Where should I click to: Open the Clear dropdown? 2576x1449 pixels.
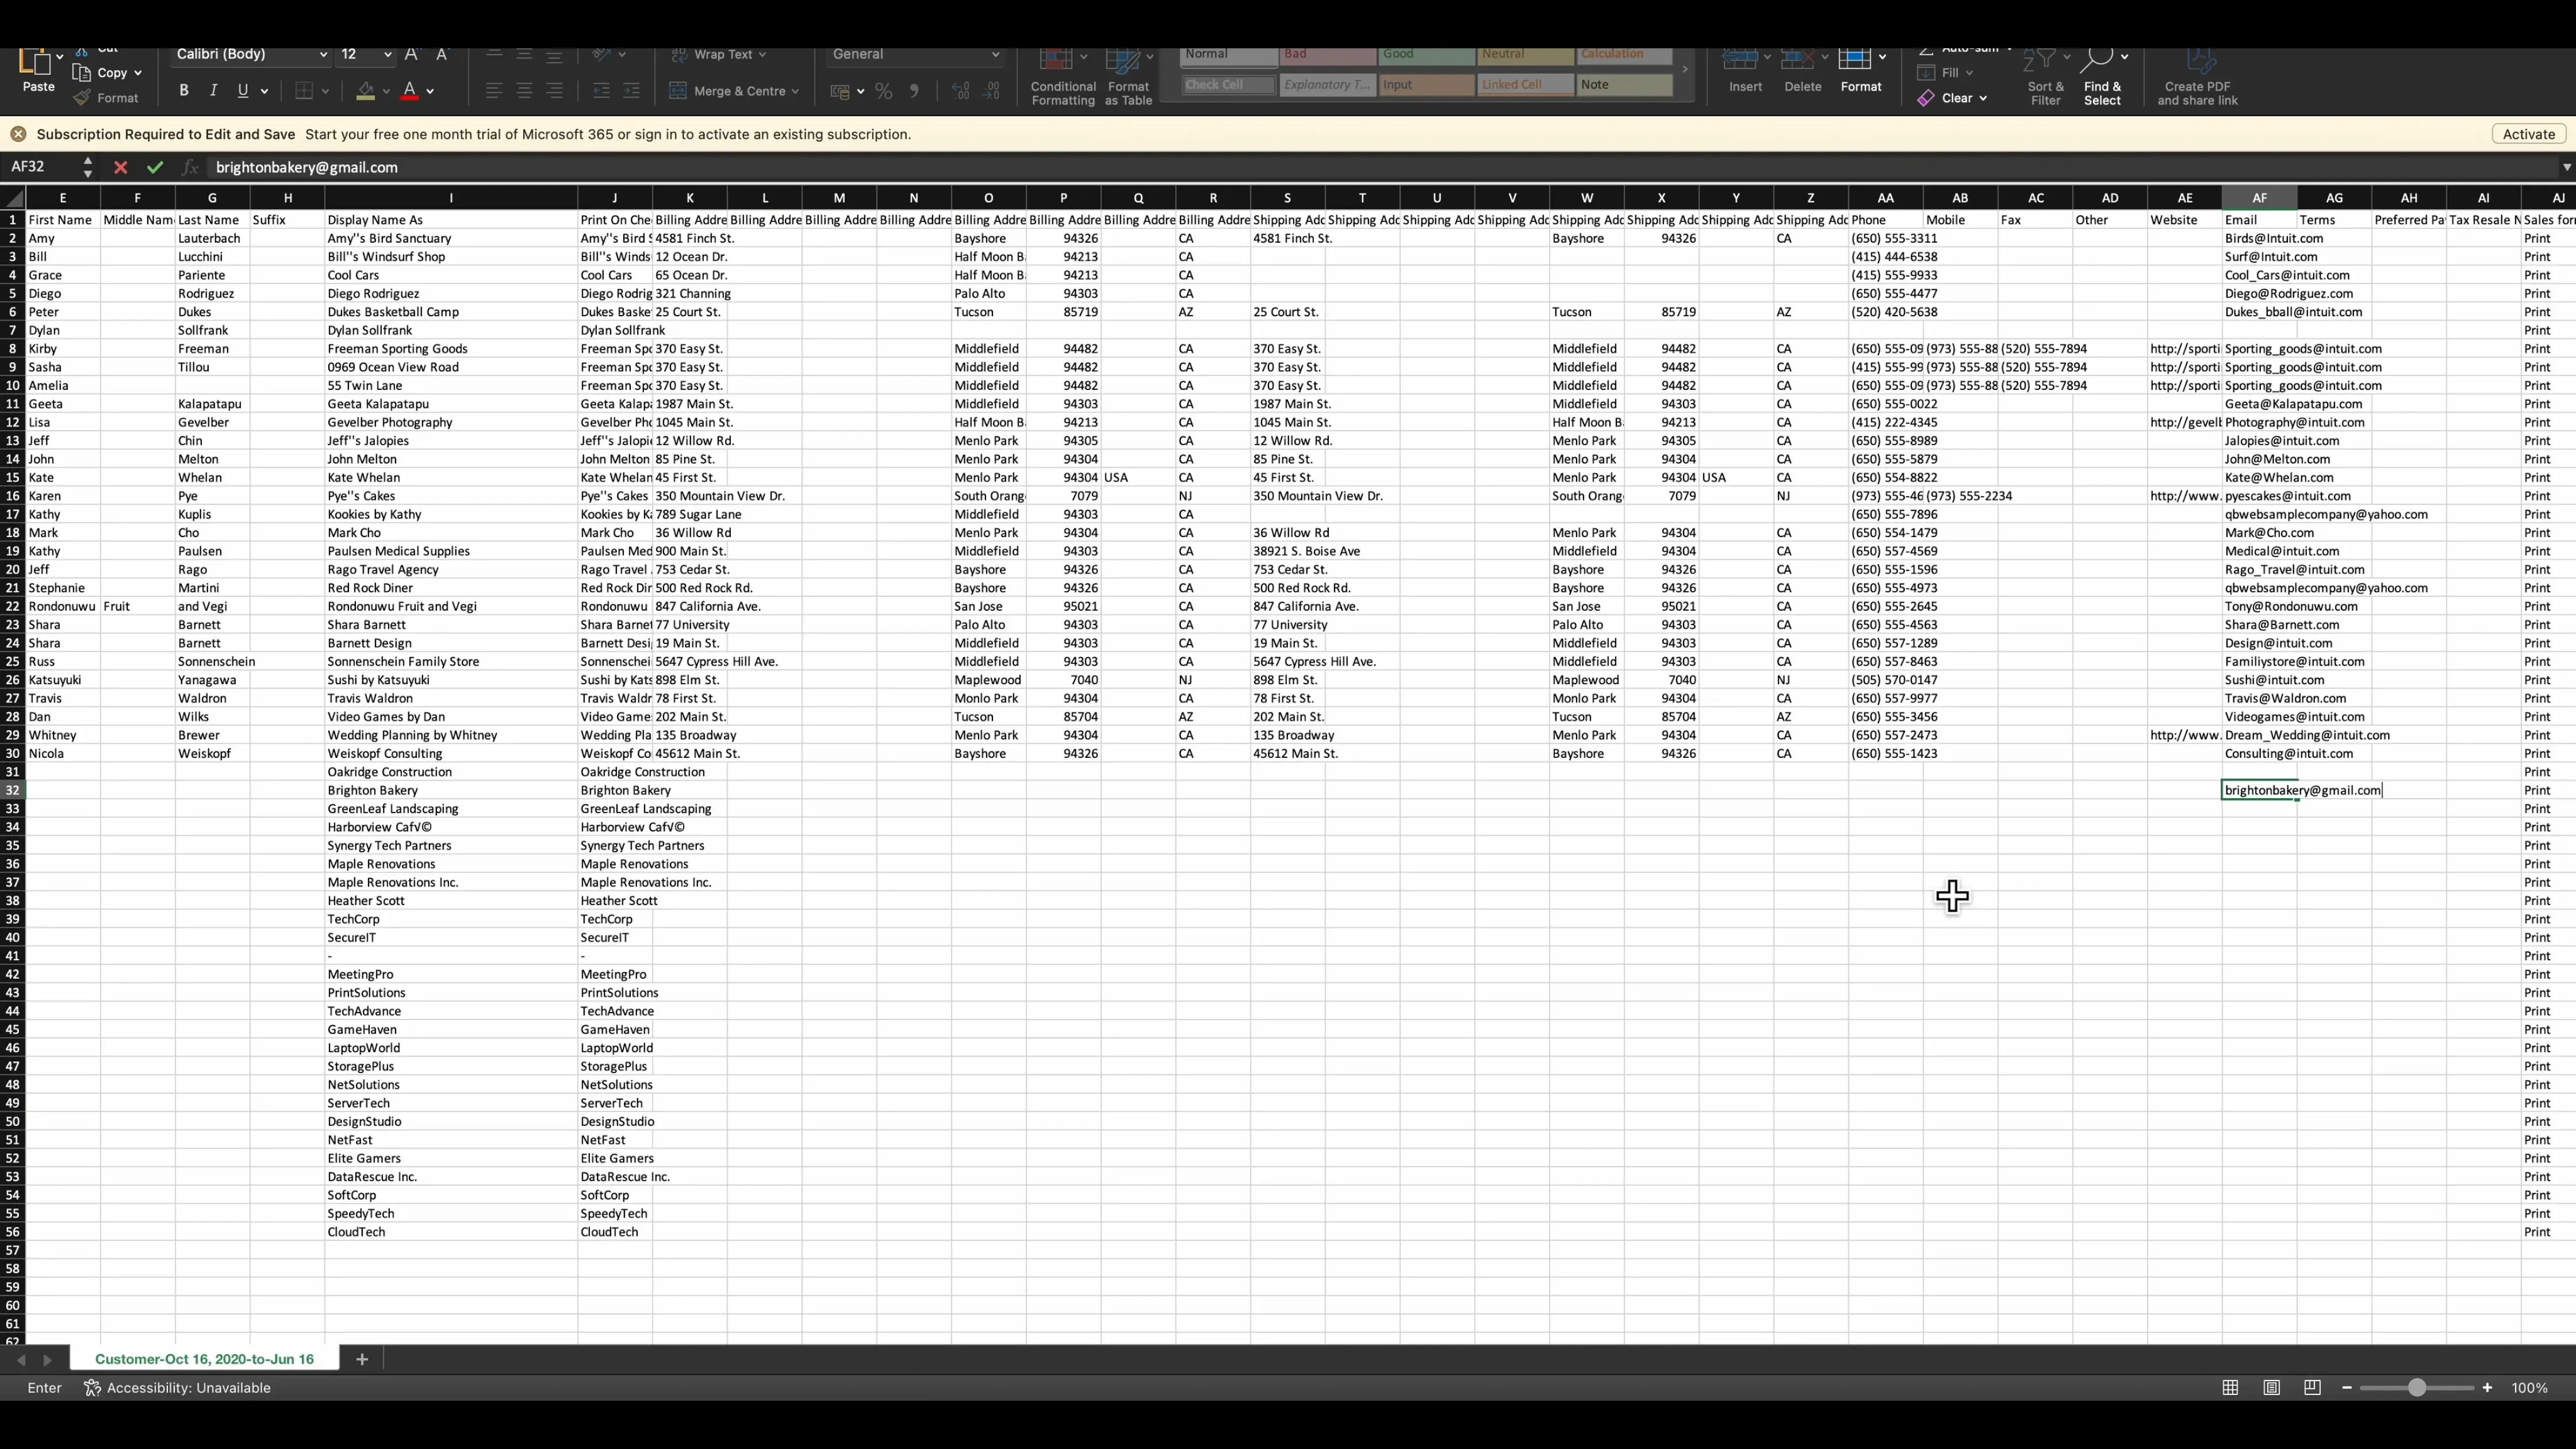coord(1952,98)
